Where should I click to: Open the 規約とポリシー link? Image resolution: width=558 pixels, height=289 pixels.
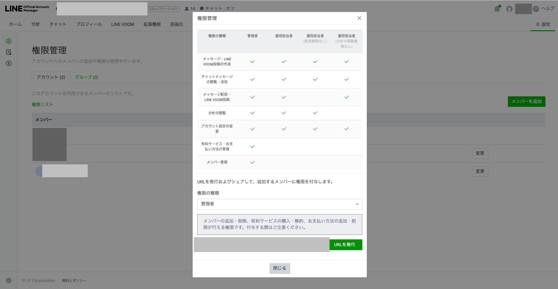74,281
